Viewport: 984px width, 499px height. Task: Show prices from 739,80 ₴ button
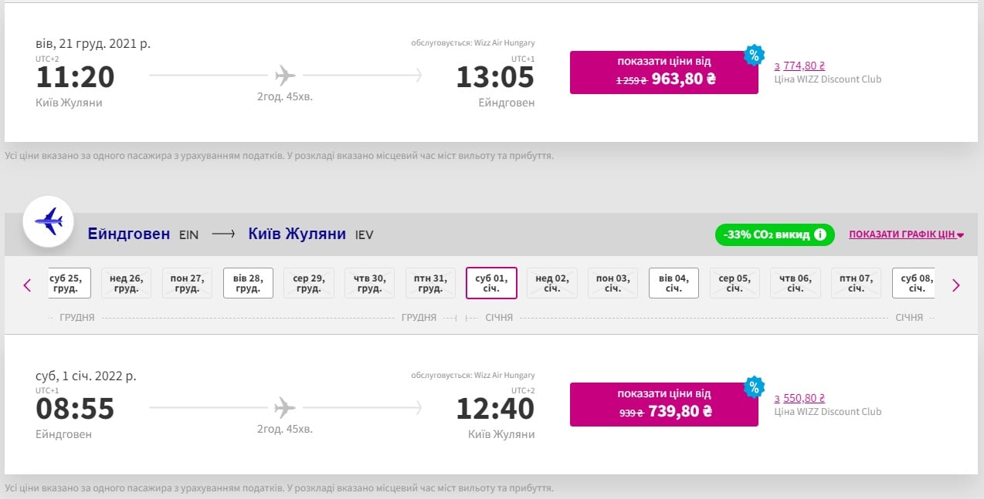click(663, 404)
